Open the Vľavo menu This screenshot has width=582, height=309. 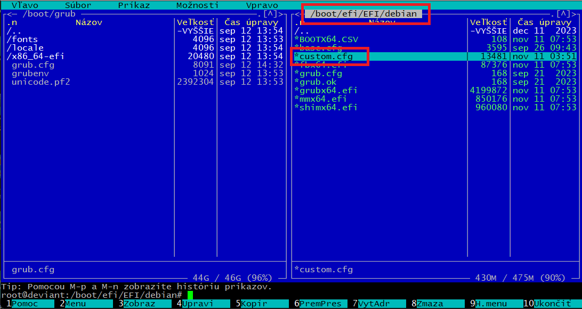[25, 5]
